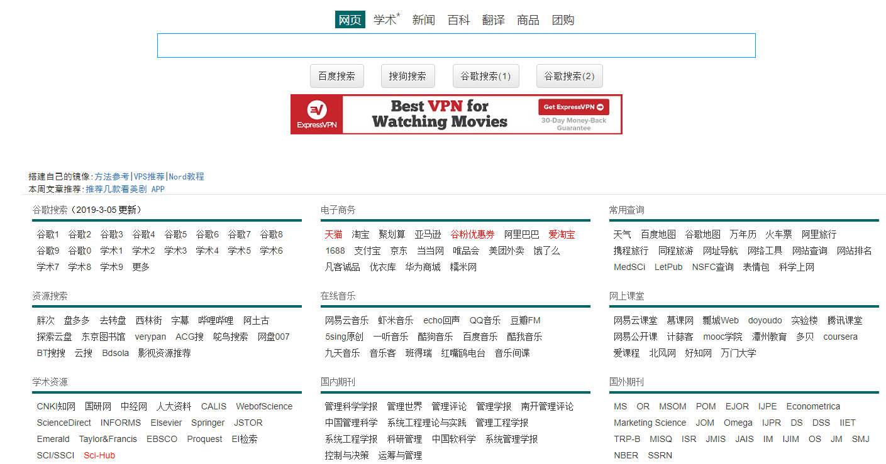This screenshot has height=464, width=886.
Task: Click the 百度搜索 button
Action: pyautogui.click(x=337, y=76)
